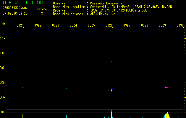Screen dimensions: 186x118
Task: Click the 0923 time axis marker
Action: click(x=56, y=25)
